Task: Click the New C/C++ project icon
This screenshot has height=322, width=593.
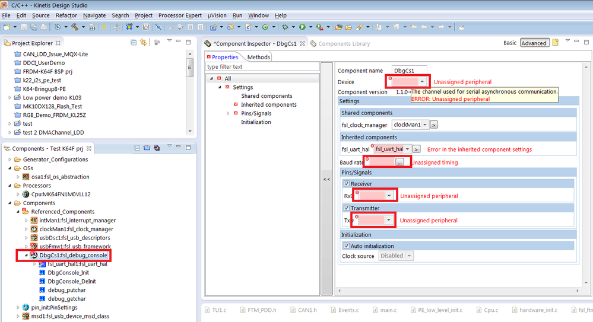Action: click(x=213, y=27)
